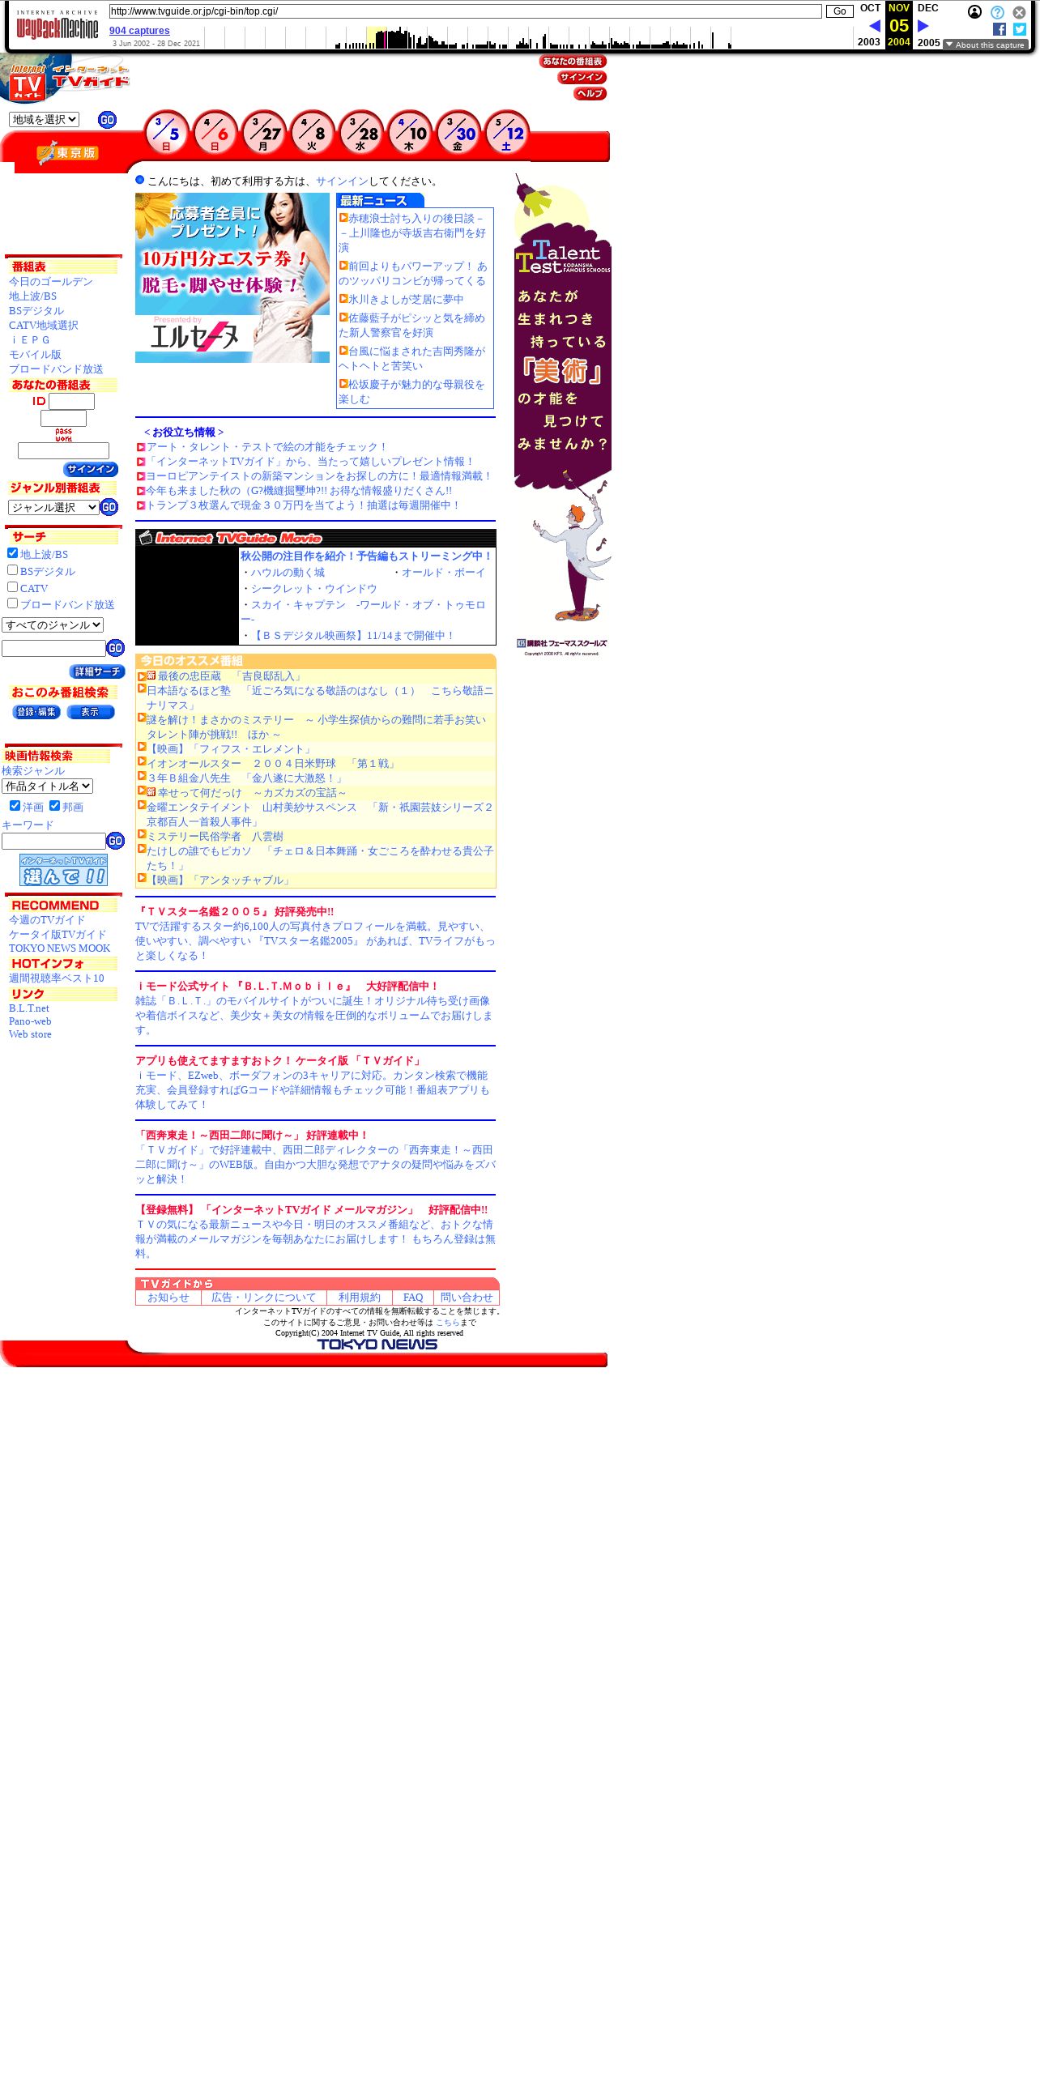Screen dimensions: 1040x2080
Task: Click the capture timeline histogram
Action: [x=527, y=38]
